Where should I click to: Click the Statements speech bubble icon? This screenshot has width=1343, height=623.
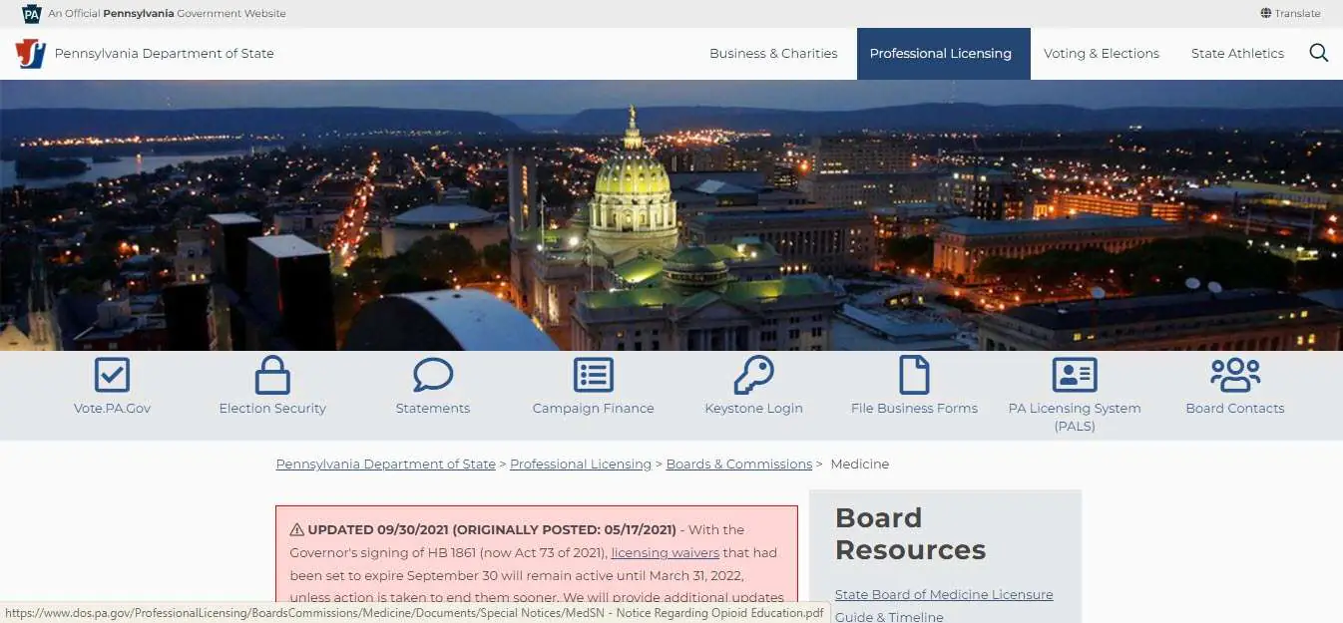[432, 374]
